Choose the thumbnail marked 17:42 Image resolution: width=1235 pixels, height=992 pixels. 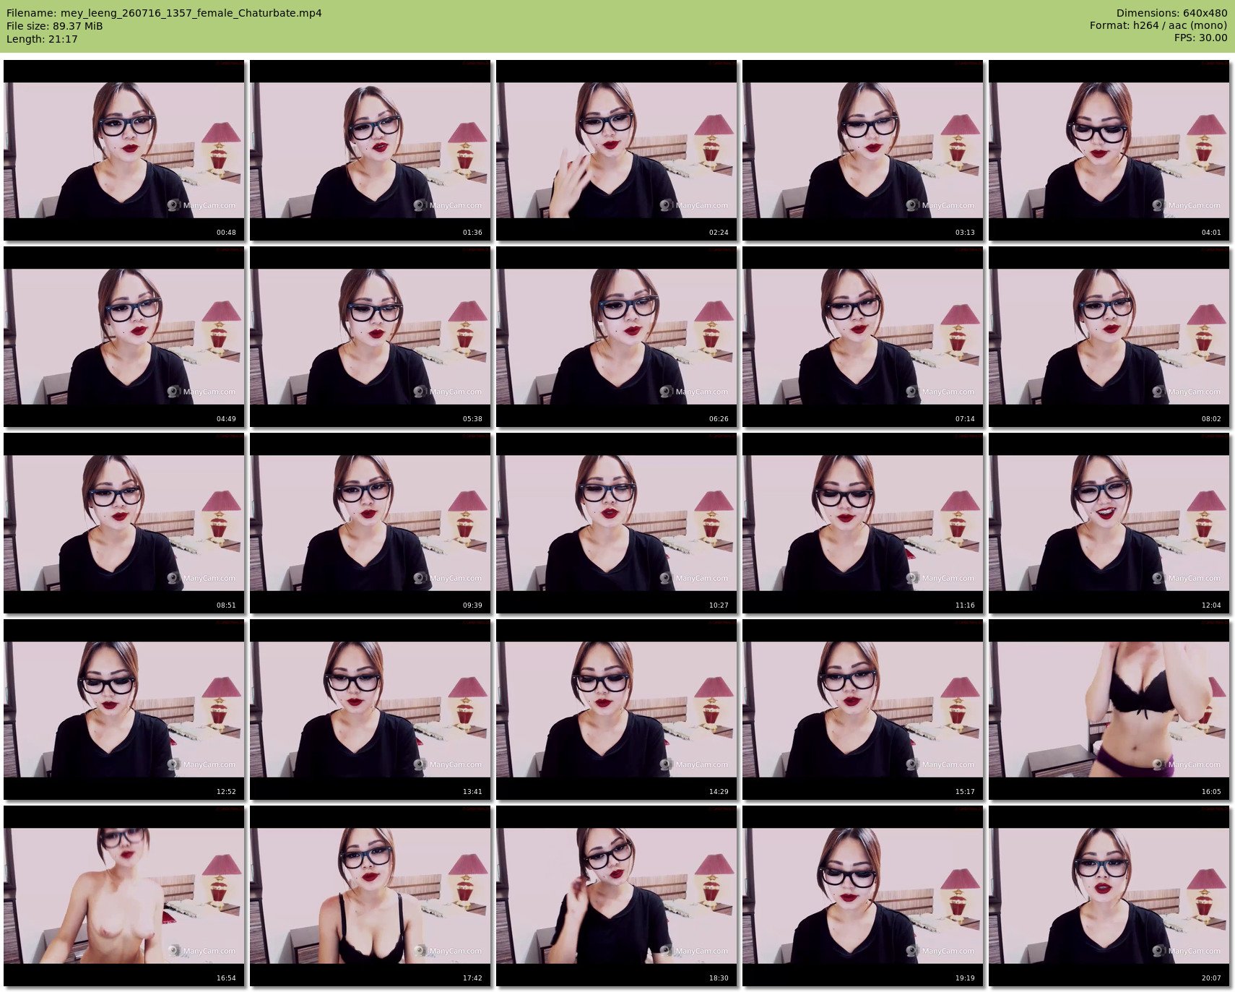click(370, 896)
